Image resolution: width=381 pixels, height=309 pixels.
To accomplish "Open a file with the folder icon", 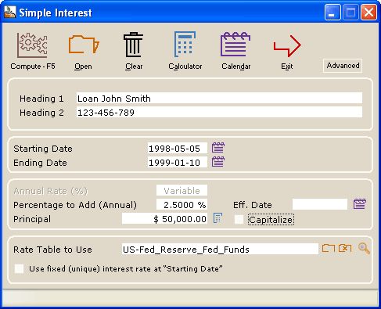I will [84, 45].
